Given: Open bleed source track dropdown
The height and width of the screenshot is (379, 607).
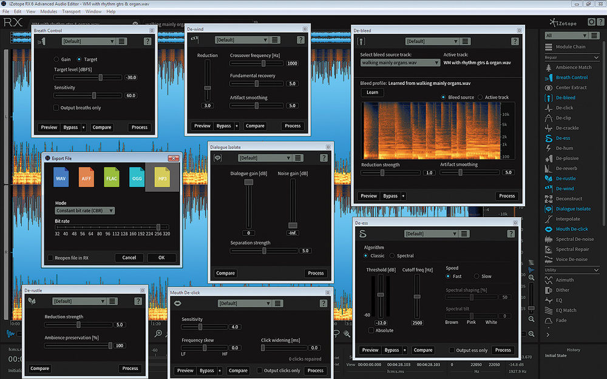Looking at the screenshot, I should click(x=400, y=62).
